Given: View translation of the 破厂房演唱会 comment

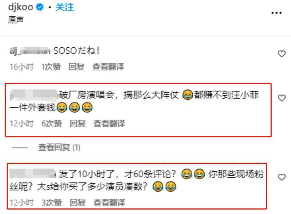Looking at the screenshot, I should click(x=109, y=123).
